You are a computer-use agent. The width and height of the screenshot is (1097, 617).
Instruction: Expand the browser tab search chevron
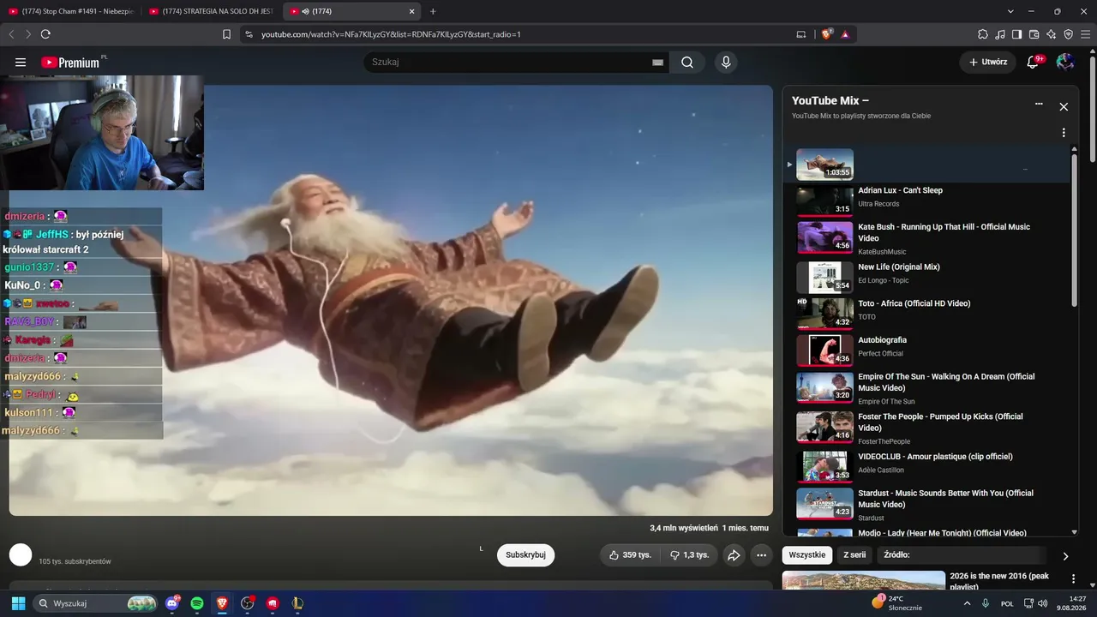[x=1010, y=11]
